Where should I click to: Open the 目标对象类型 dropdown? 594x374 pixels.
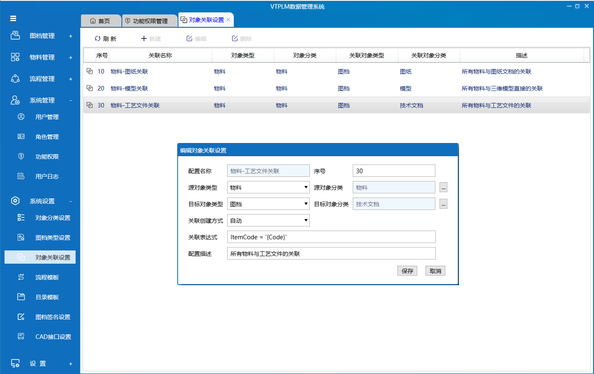(306, 204)
